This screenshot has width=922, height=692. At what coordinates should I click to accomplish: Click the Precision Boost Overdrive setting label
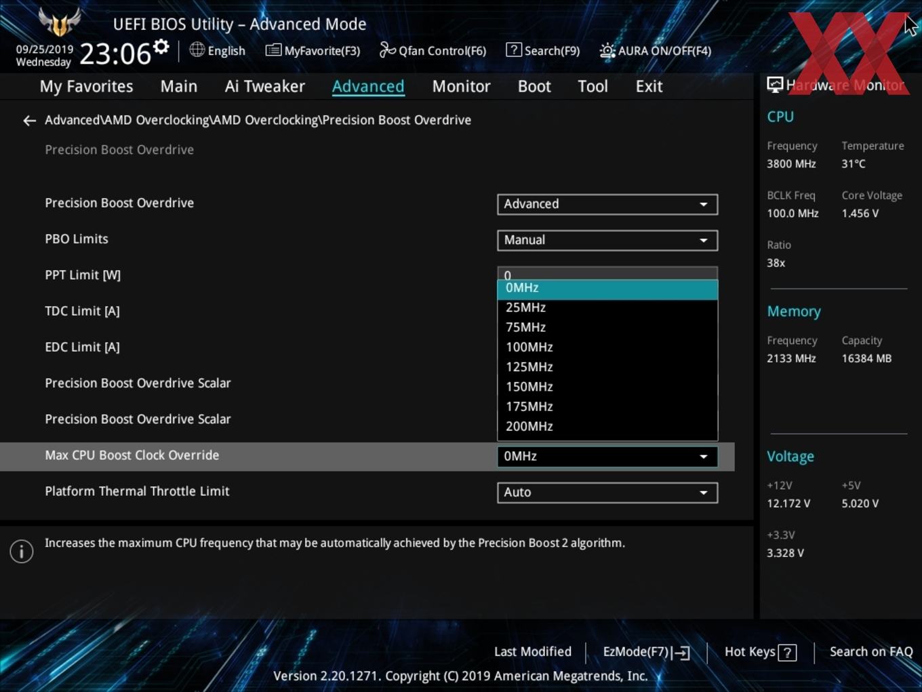click(x=119, y=203)
